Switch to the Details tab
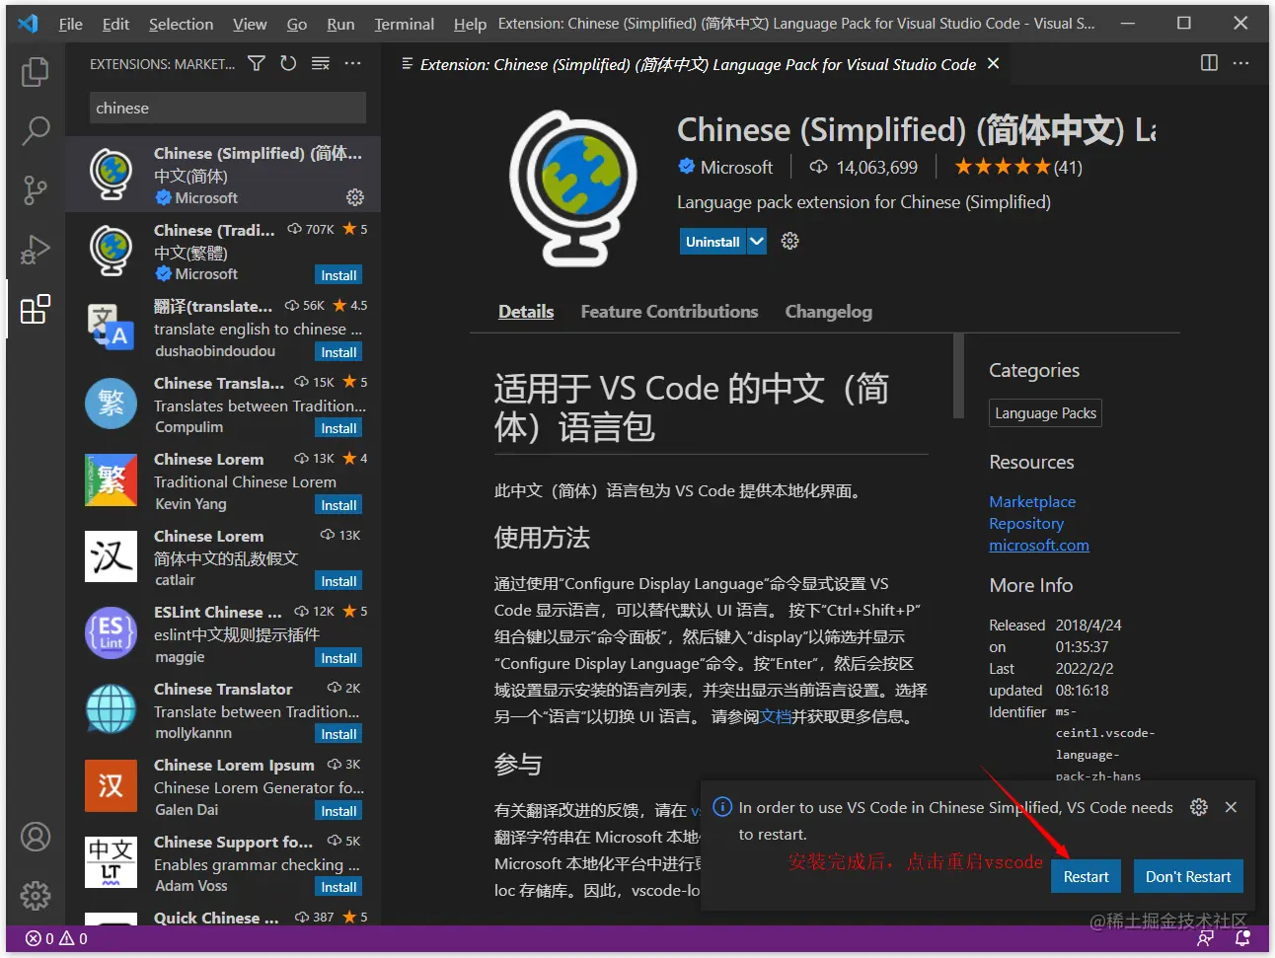Viewport: 1275px width, 958px height. (526, 312)
